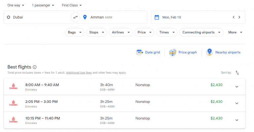Click the calendar icon in date field

[x=157, y=17]
